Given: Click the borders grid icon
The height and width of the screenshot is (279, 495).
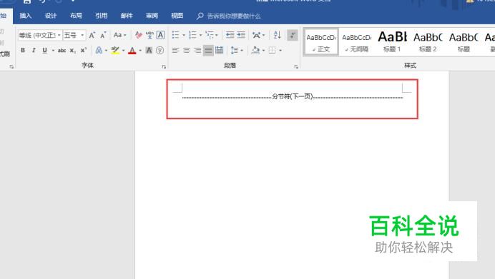Looking at the screenshot, I should (x=272, y=51).
